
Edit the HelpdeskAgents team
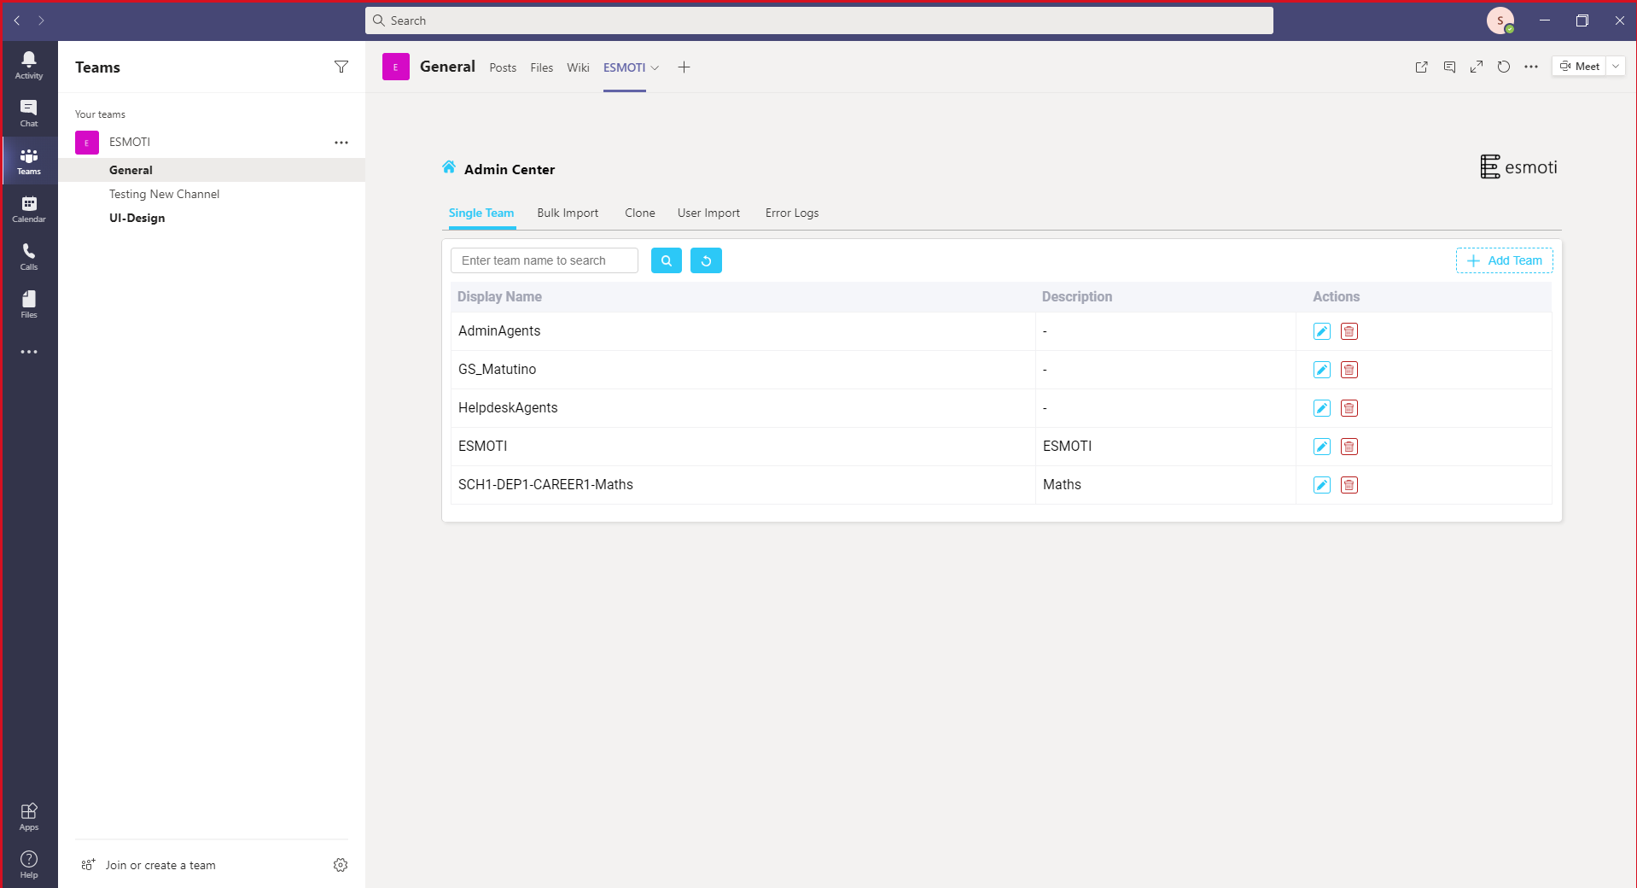[1322, 408]
